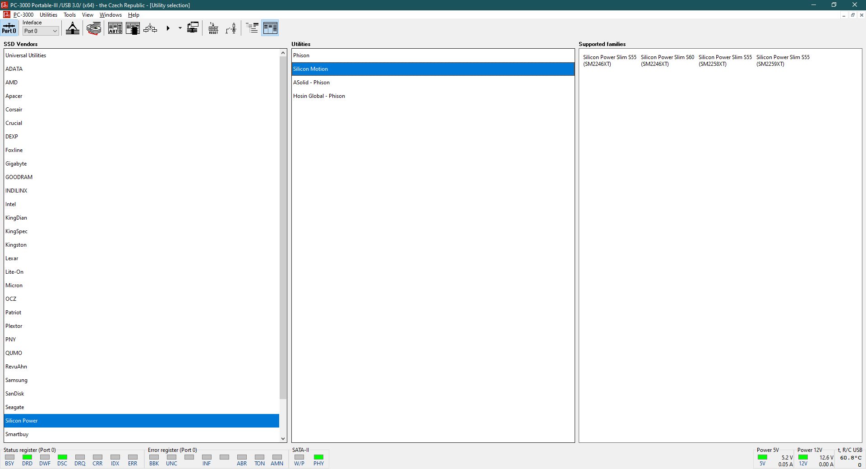
Task: Click the RESET counter toolbar icon
Action: (213, 28)
